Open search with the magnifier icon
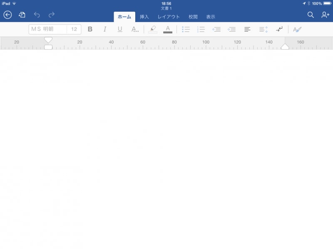This screenshot has height=249, width=333. tap(311, 14)
